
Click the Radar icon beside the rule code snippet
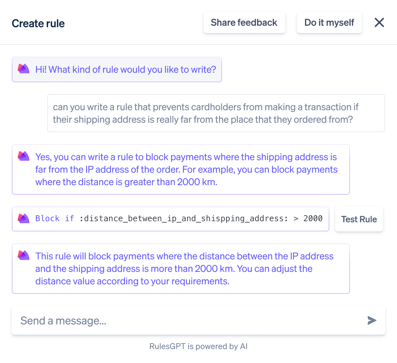click(24, 218)
